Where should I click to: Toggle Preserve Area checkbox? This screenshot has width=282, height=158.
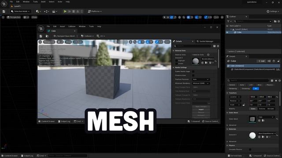[x=193, y=75]
